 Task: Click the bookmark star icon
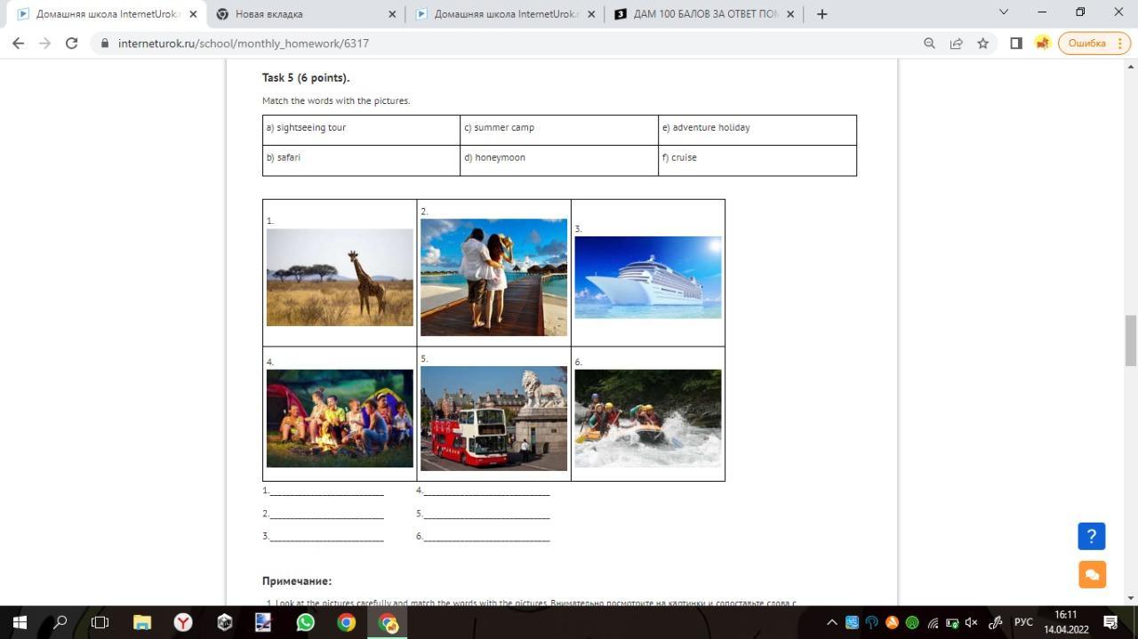[x=982, y=44]
